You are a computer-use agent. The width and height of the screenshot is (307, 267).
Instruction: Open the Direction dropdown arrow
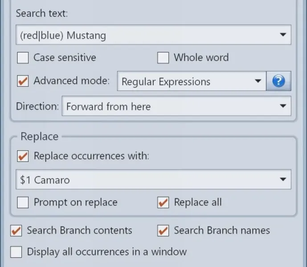(x=282, y=106)
